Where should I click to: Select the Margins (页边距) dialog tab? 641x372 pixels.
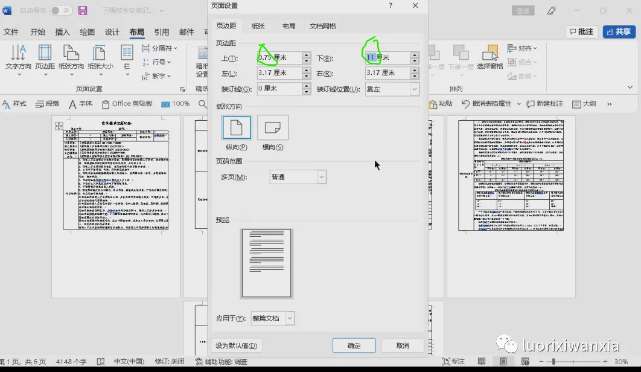coord(226,26)
